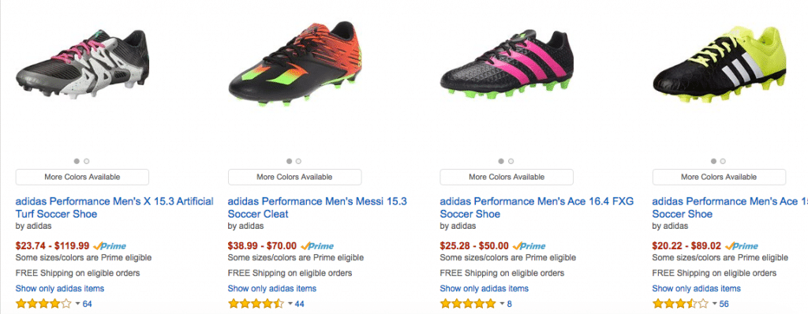Open adidas Performance Men's Messi 15.3 Soccer Cleat link
Image resolution: width=808 pixels, height=314 pixels.
pos(317,207)
